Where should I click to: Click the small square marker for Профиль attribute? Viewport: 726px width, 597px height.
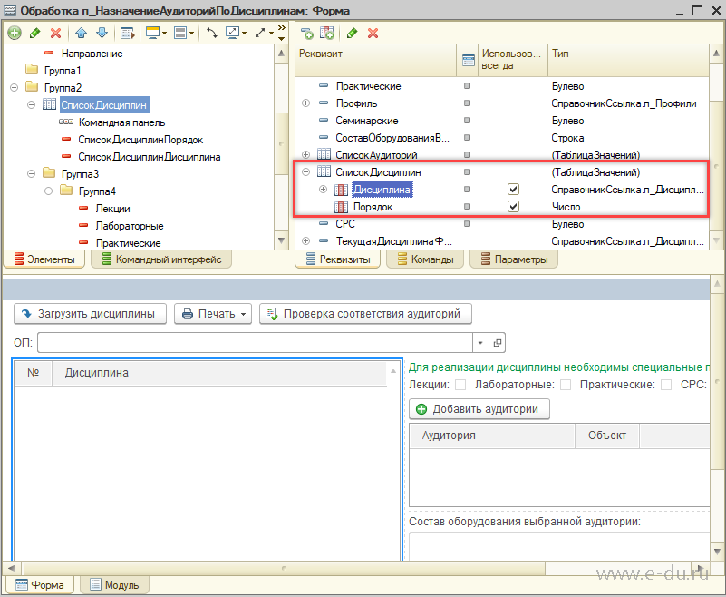coord(467,103)
